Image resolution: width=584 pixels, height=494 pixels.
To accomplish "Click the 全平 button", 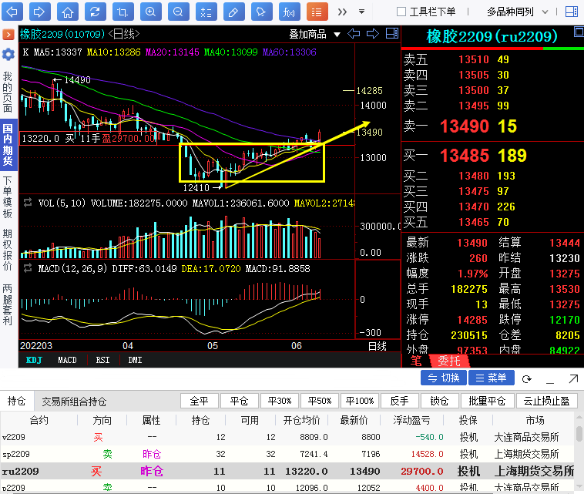I will (199, 401).
